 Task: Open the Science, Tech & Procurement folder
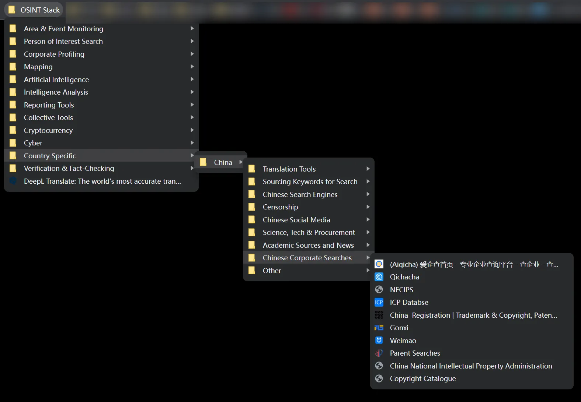pyautogui.click(x=309, y=232)
